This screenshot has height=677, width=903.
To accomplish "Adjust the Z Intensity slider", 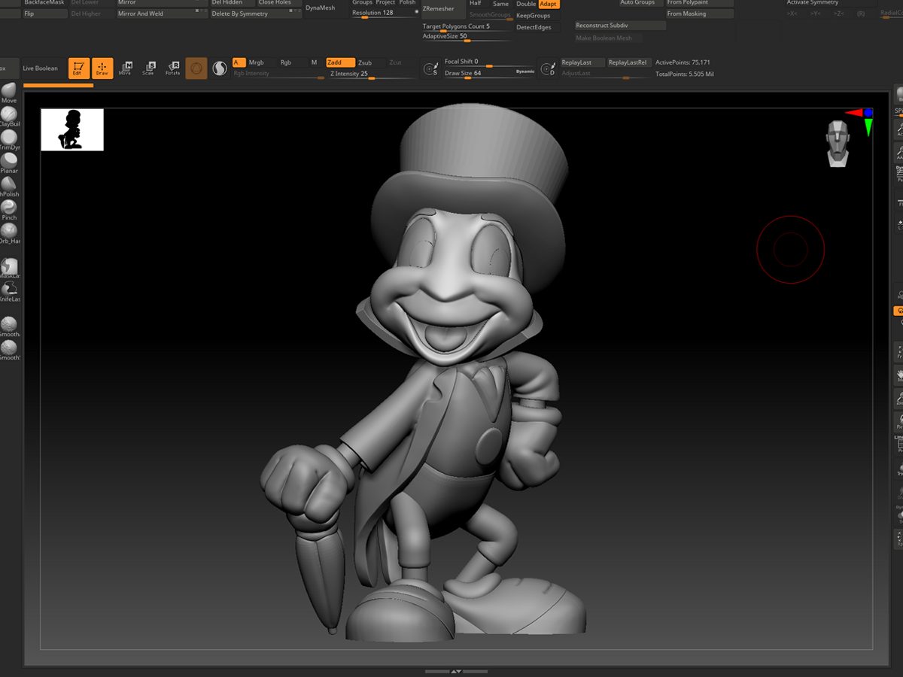I will pos(371,74).
